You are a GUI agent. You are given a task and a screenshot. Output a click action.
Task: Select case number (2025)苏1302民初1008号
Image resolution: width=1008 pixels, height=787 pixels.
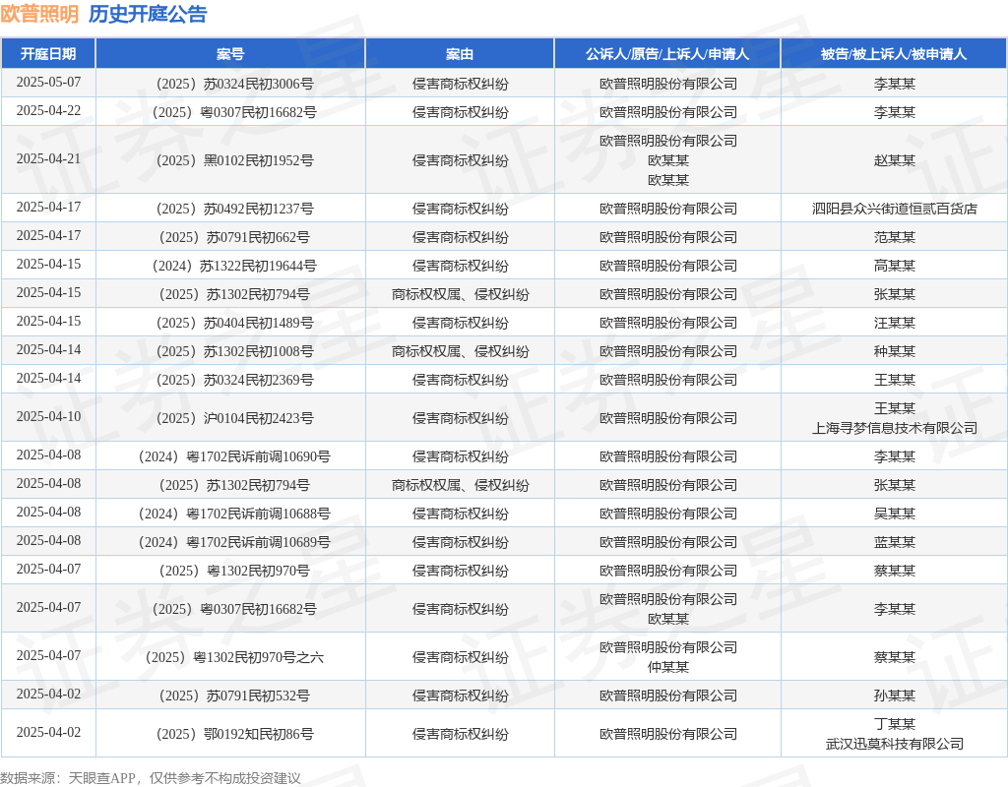pos(234,351)
